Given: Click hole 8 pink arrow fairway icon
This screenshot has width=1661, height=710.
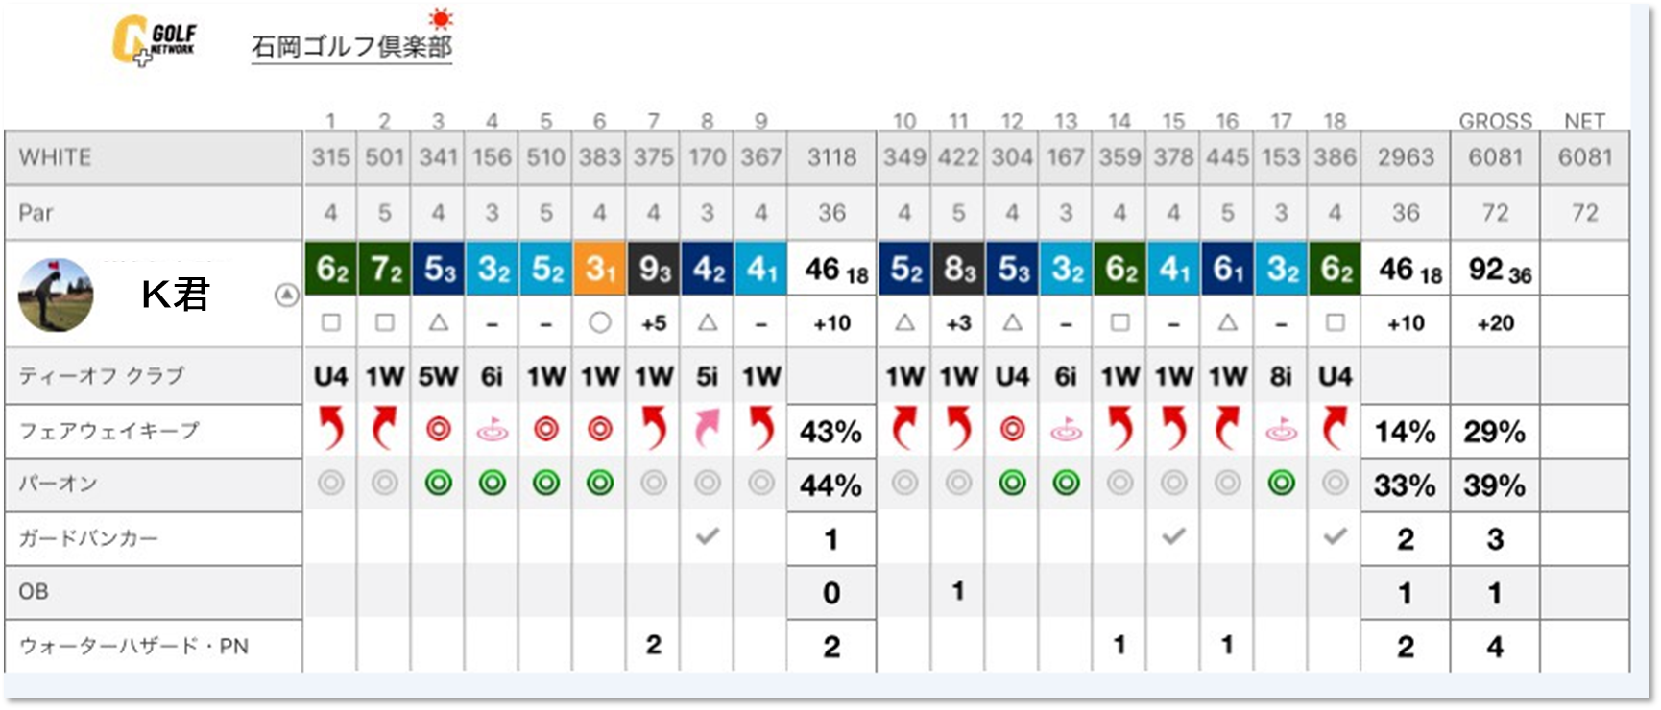Looking at the screenshot, I should [708, 429].
